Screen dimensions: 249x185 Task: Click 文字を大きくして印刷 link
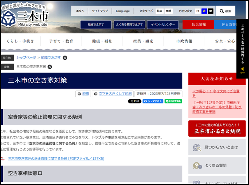point(115,94)
